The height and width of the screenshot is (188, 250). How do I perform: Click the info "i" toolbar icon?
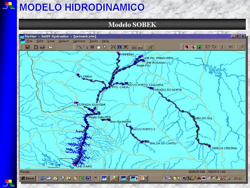[x=222, y=47]
